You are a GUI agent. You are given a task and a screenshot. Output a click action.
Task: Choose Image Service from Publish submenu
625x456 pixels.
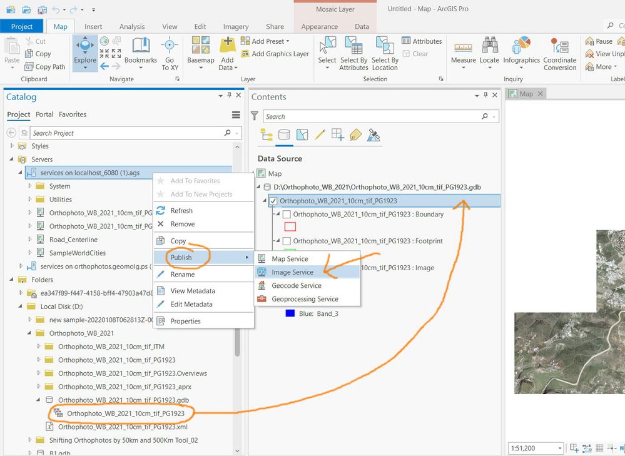pos(307,272)
